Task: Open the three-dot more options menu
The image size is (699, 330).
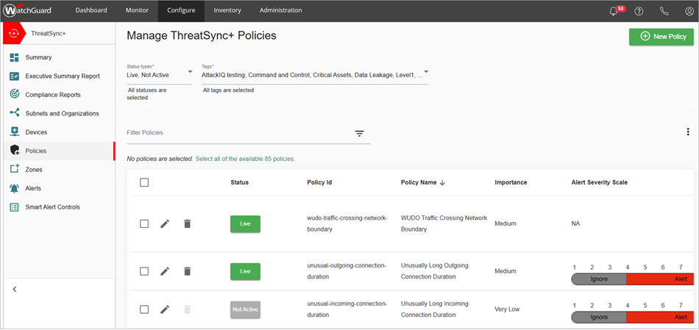Action: tap(687, 132)
